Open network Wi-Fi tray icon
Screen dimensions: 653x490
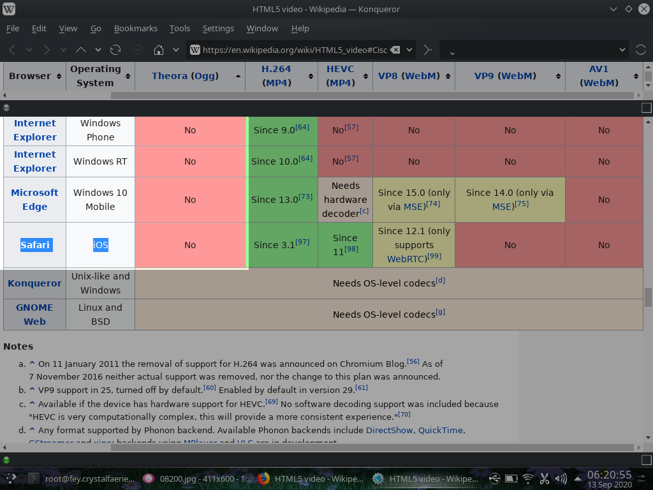click(x=528, y=478)
